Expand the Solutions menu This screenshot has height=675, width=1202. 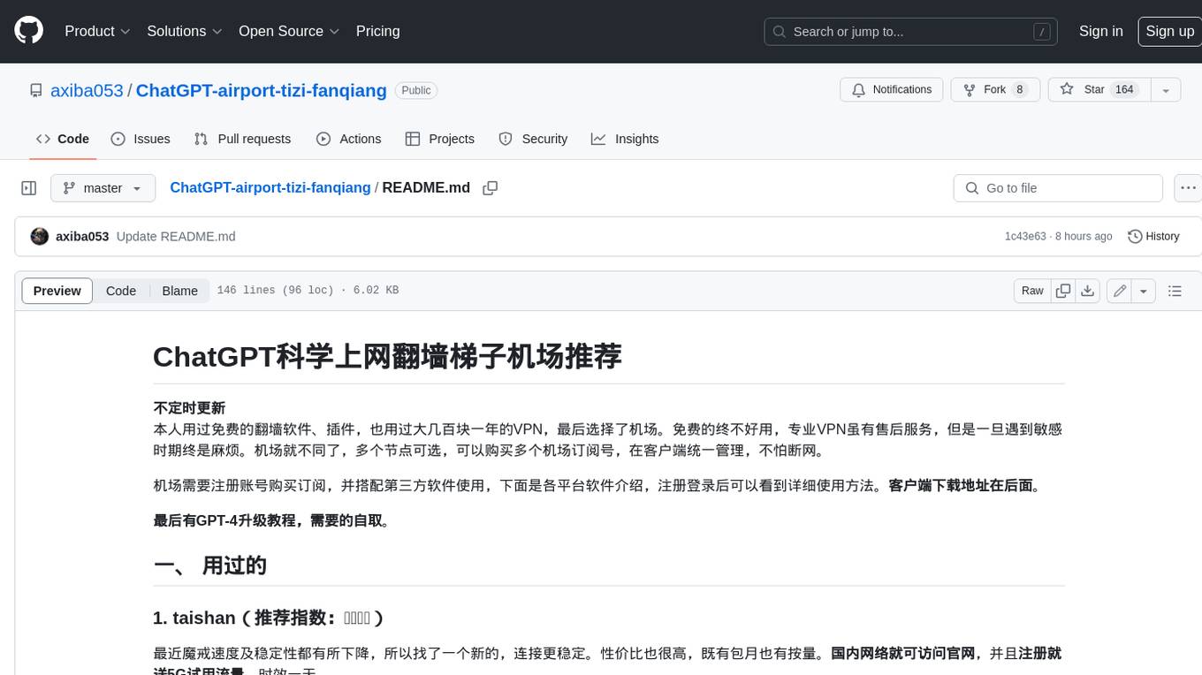tap(185, 31)
